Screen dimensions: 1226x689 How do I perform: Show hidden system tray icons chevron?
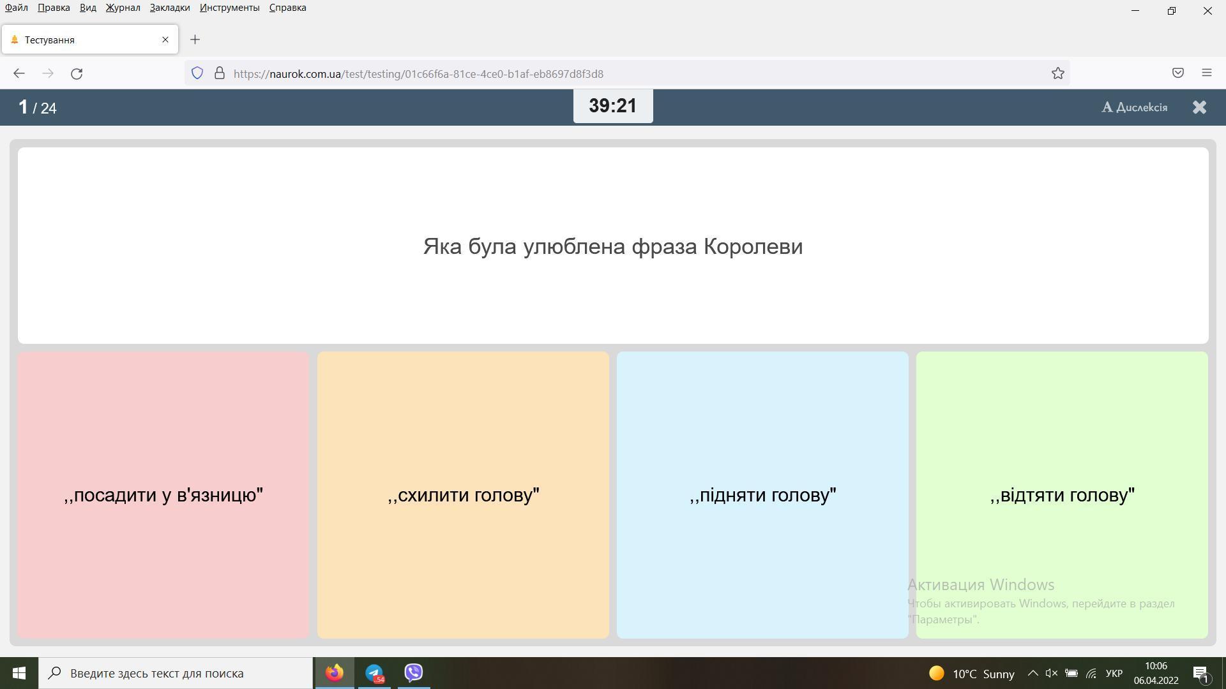(x=1032, y=674)
